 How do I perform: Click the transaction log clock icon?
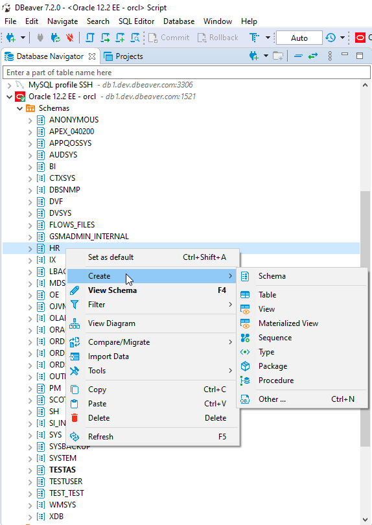coord(331,38)
